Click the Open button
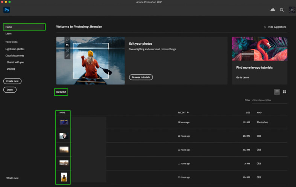The height and width of the screenshot is (187, 296). (x=10, y=90)
